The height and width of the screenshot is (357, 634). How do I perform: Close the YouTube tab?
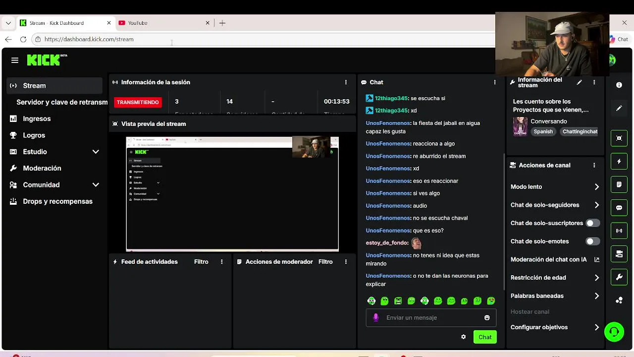[x=208, y=23]
